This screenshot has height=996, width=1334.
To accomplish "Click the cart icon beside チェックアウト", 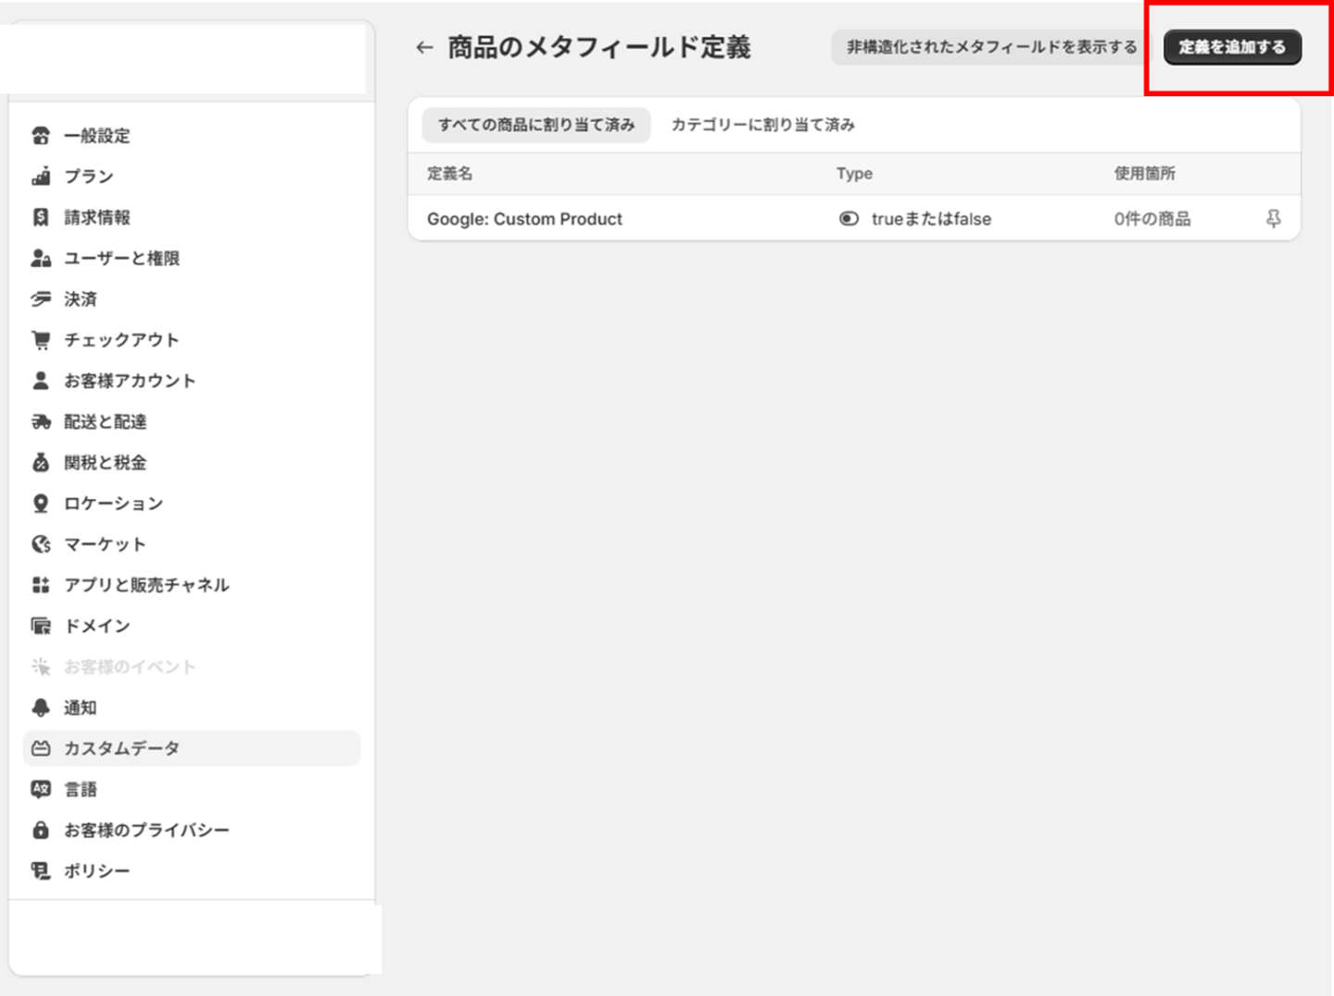I will tap(41, 340).
